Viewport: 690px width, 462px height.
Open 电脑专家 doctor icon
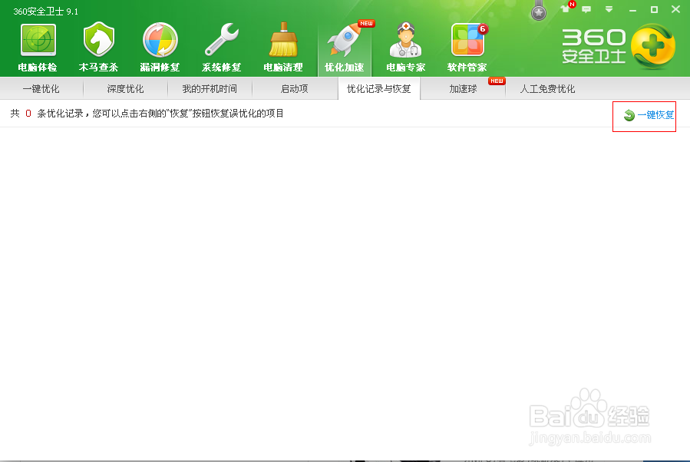click(x=406, y=48)
